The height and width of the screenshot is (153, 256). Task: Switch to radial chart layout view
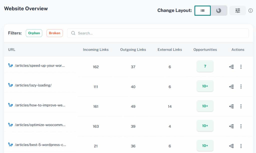point(218,10)
